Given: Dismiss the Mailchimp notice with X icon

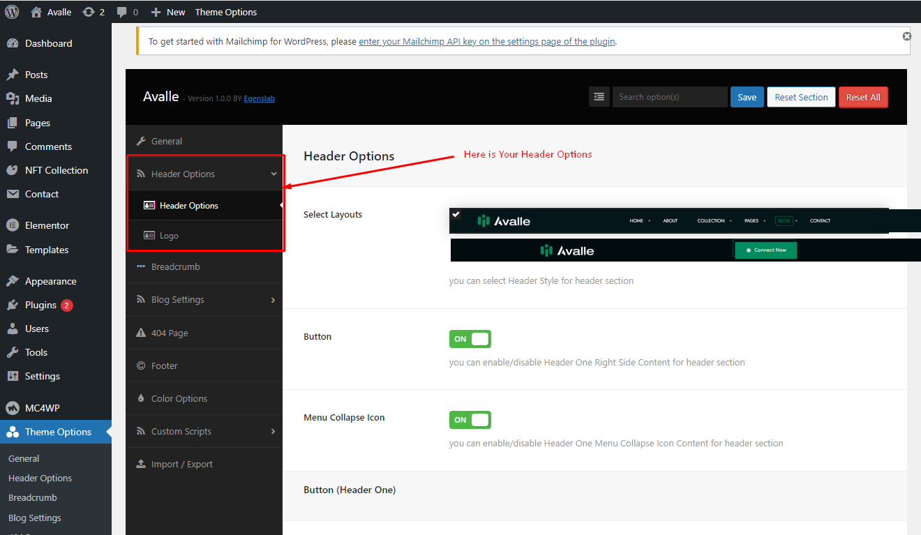Looking at the screenshot, I should (x=906, y=36).
